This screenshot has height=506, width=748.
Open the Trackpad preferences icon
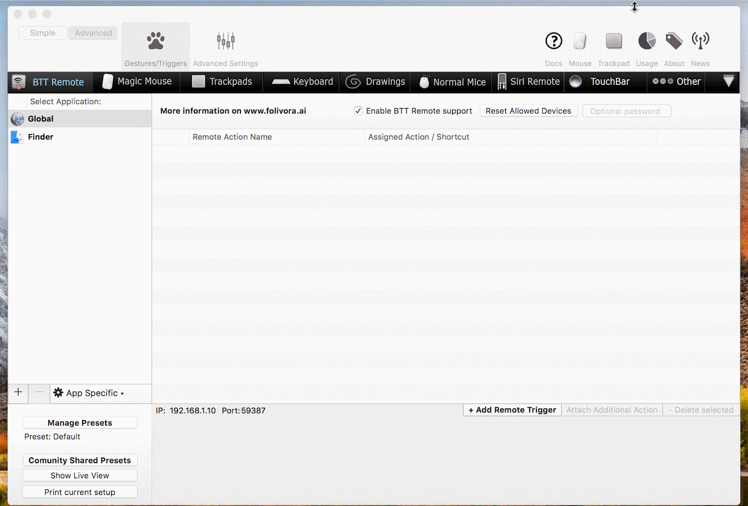pyautogui.click(x=613, y=41)
